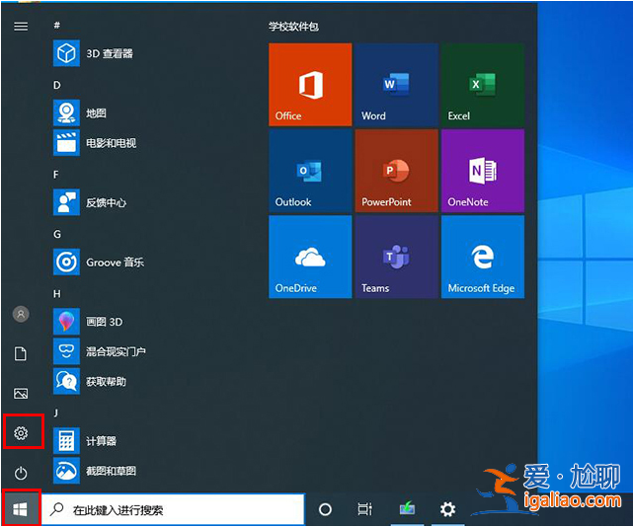
Task: Open the user account icon in the sidebar
Action: 21,314
